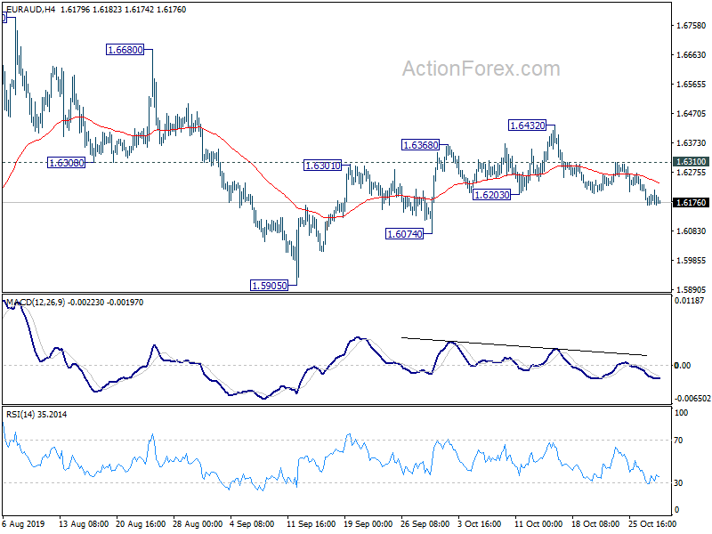Click the 1.63100 dashed level price tag
The height and width of the screenshot is (534, 712).
click(x=691, y=162)
